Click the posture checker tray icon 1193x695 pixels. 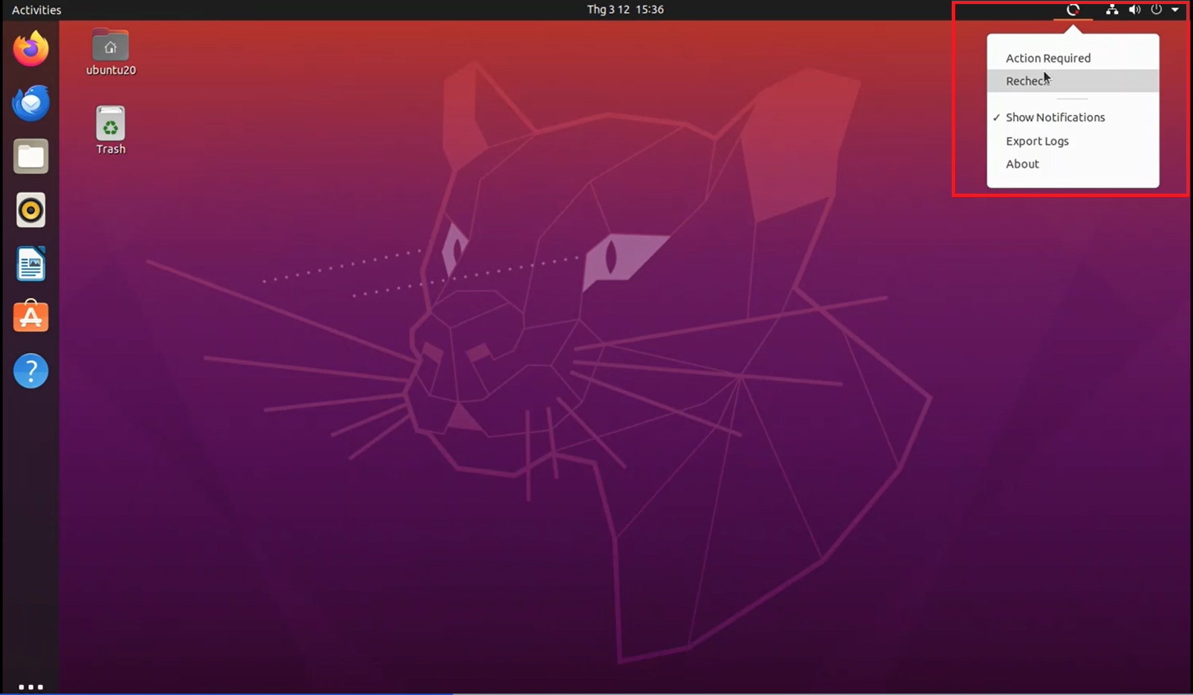point(1073,9)
